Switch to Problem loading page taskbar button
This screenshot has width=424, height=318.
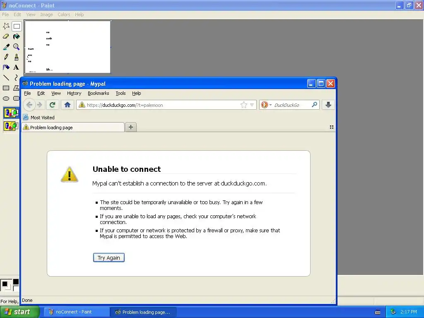click(x=143, y=312)
